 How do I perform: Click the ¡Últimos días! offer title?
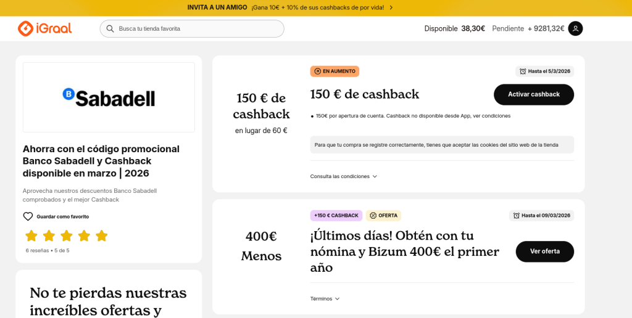(x=405, y=251)
